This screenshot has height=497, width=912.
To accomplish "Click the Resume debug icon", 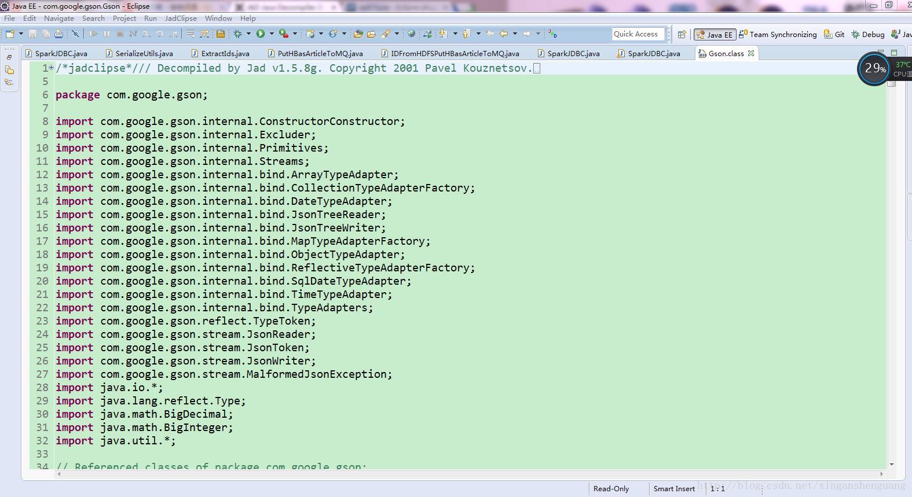I will (93, 34).
